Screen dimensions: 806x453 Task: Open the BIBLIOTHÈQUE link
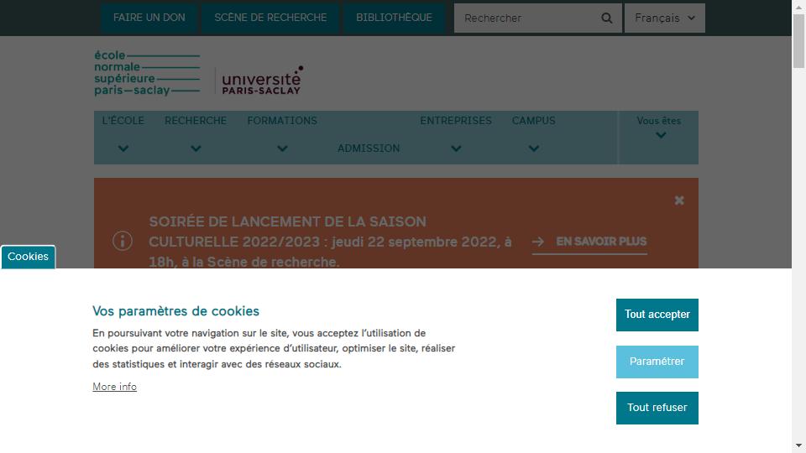(395, 18)
